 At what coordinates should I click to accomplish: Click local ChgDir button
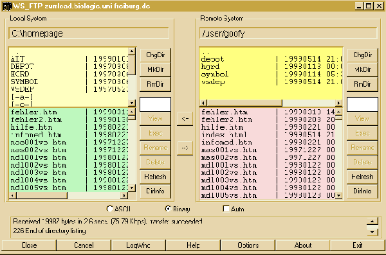click(x=155, y=55)
